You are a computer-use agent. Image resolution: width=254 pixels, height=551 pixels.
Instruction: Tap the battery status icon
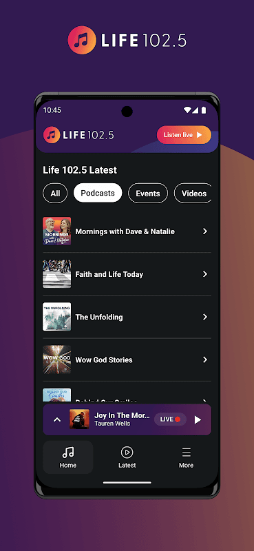(x=204, y=110)
